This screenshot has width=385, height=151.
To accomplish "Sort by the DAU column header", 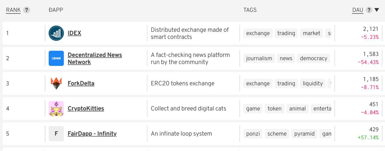I will coord(358,10).
